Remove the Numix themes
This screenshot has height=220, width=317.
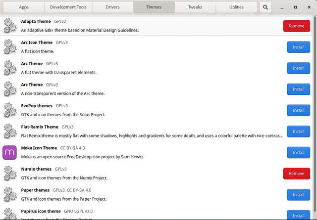(296, 174)
